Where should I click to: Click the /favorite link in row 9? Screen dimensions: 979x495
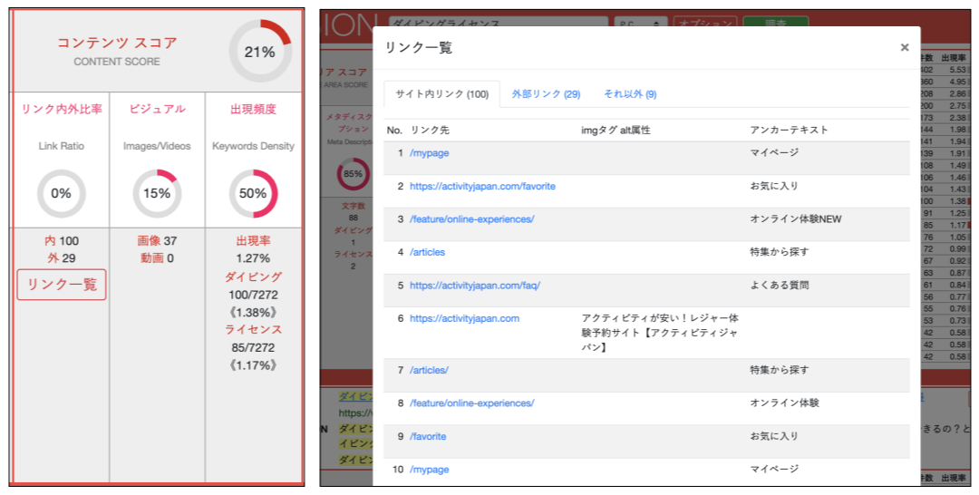click(428, 436)
